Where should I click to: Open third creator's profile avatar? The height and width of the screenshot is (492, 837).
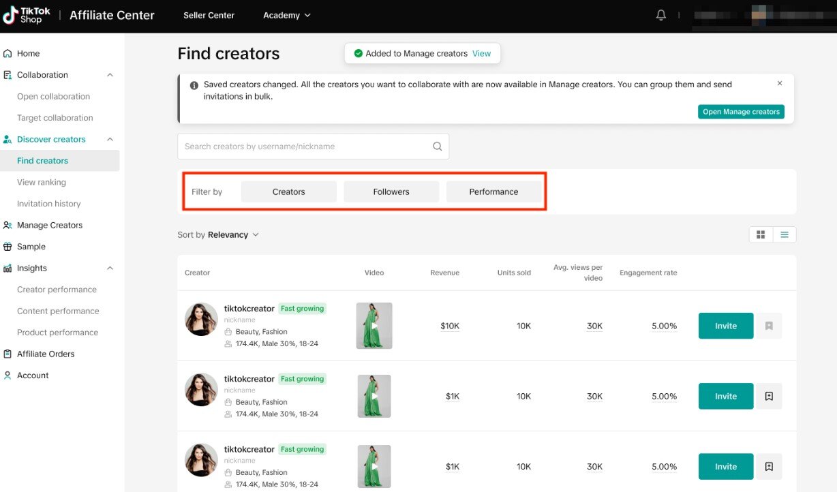tap(201, 460)
